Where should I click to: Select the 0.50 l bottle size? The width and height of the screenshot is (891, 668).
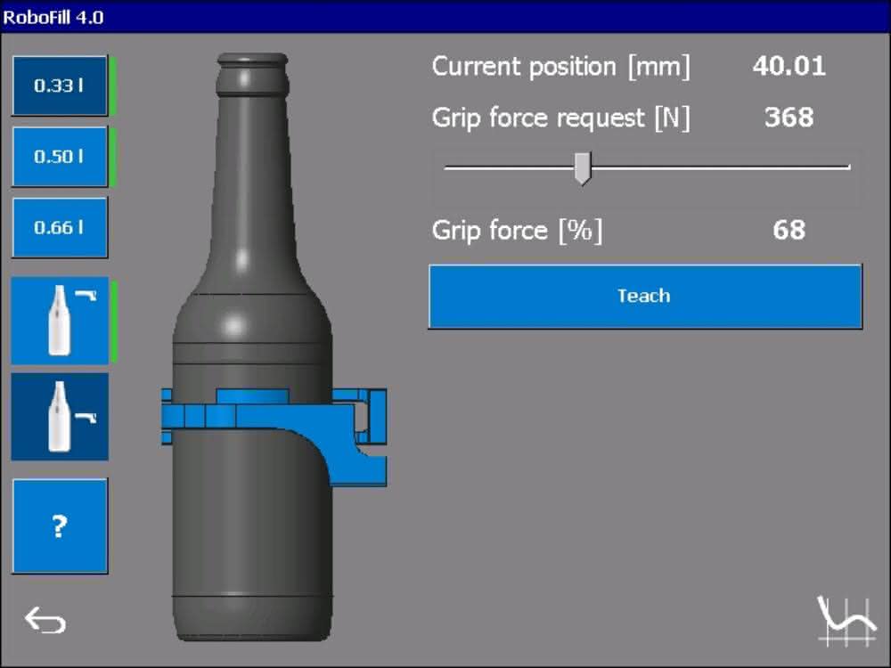tap(60, 157)
